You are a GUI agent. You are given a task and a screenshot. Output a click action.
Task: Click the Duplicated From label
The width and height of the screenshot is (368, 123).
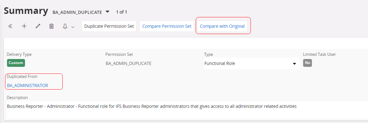pos(22,76)
